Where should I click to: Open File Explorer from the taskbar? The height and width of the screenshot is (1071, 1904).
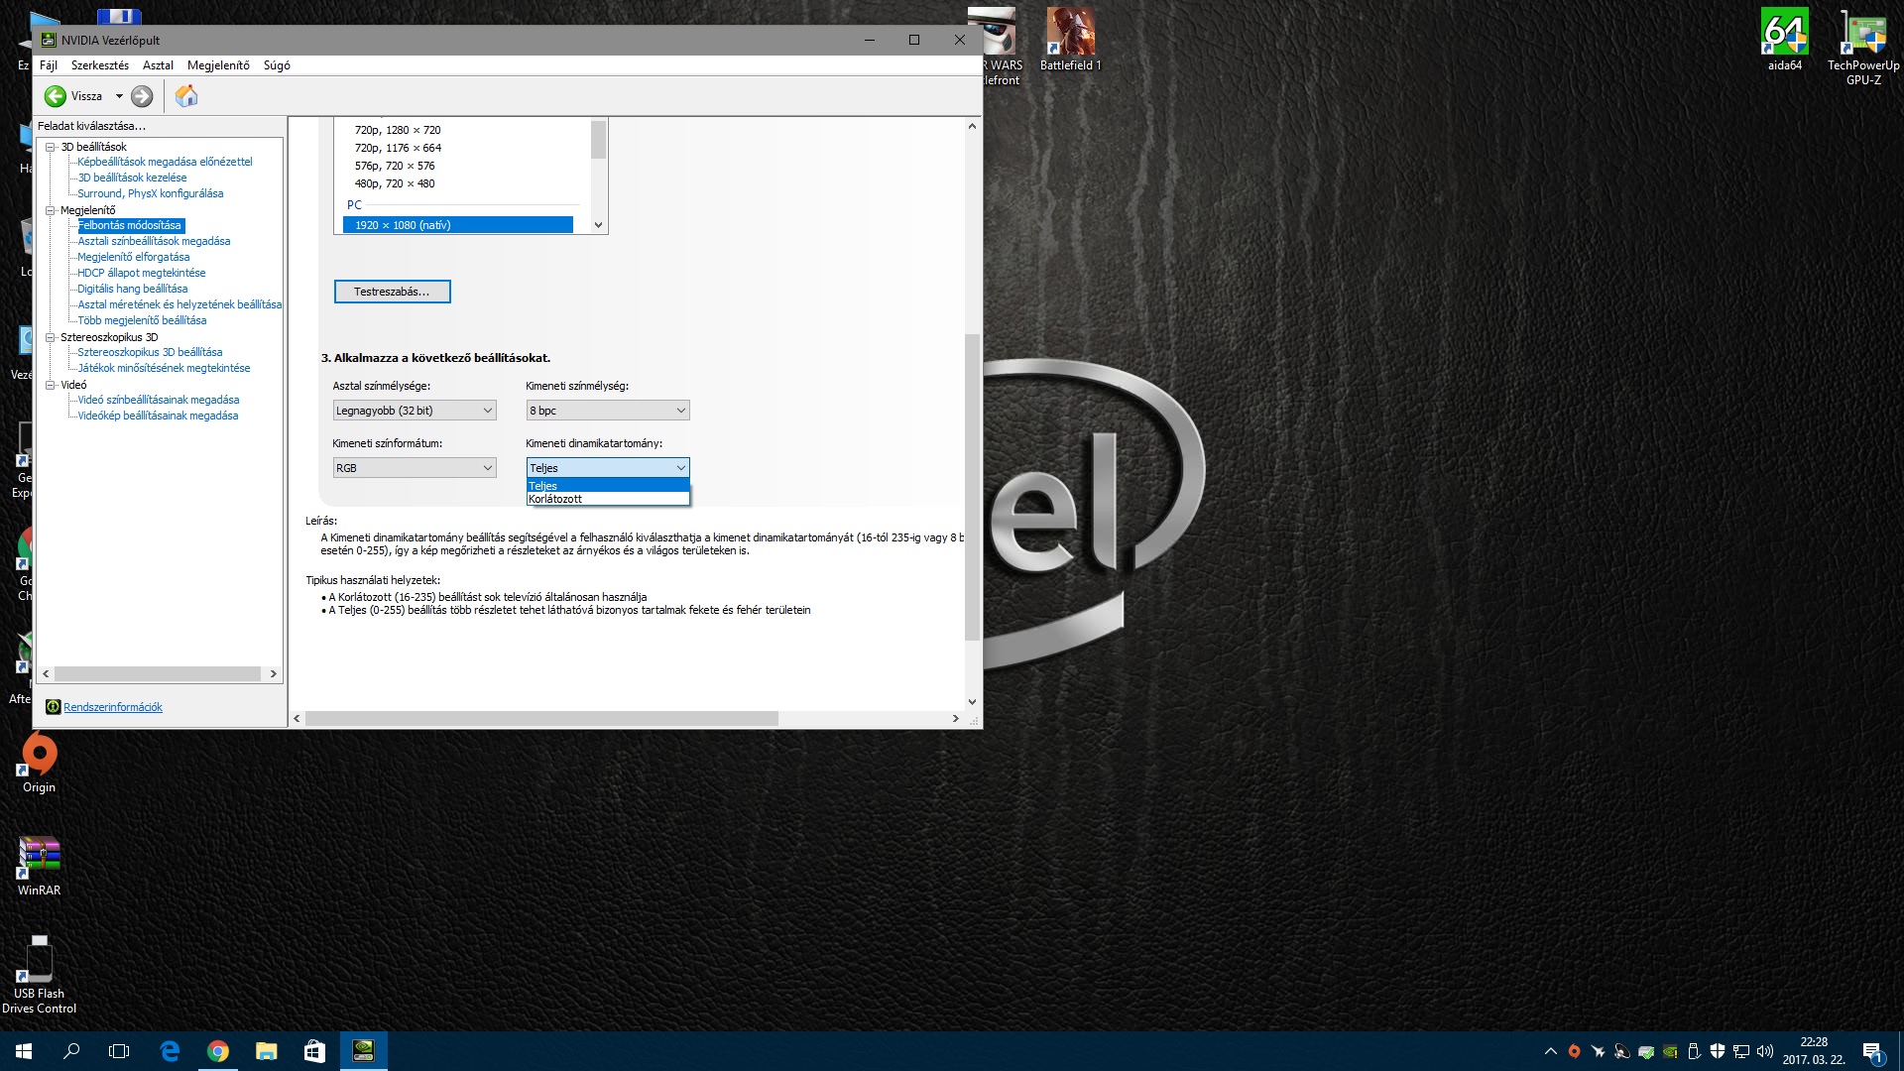coord(267,1051)
